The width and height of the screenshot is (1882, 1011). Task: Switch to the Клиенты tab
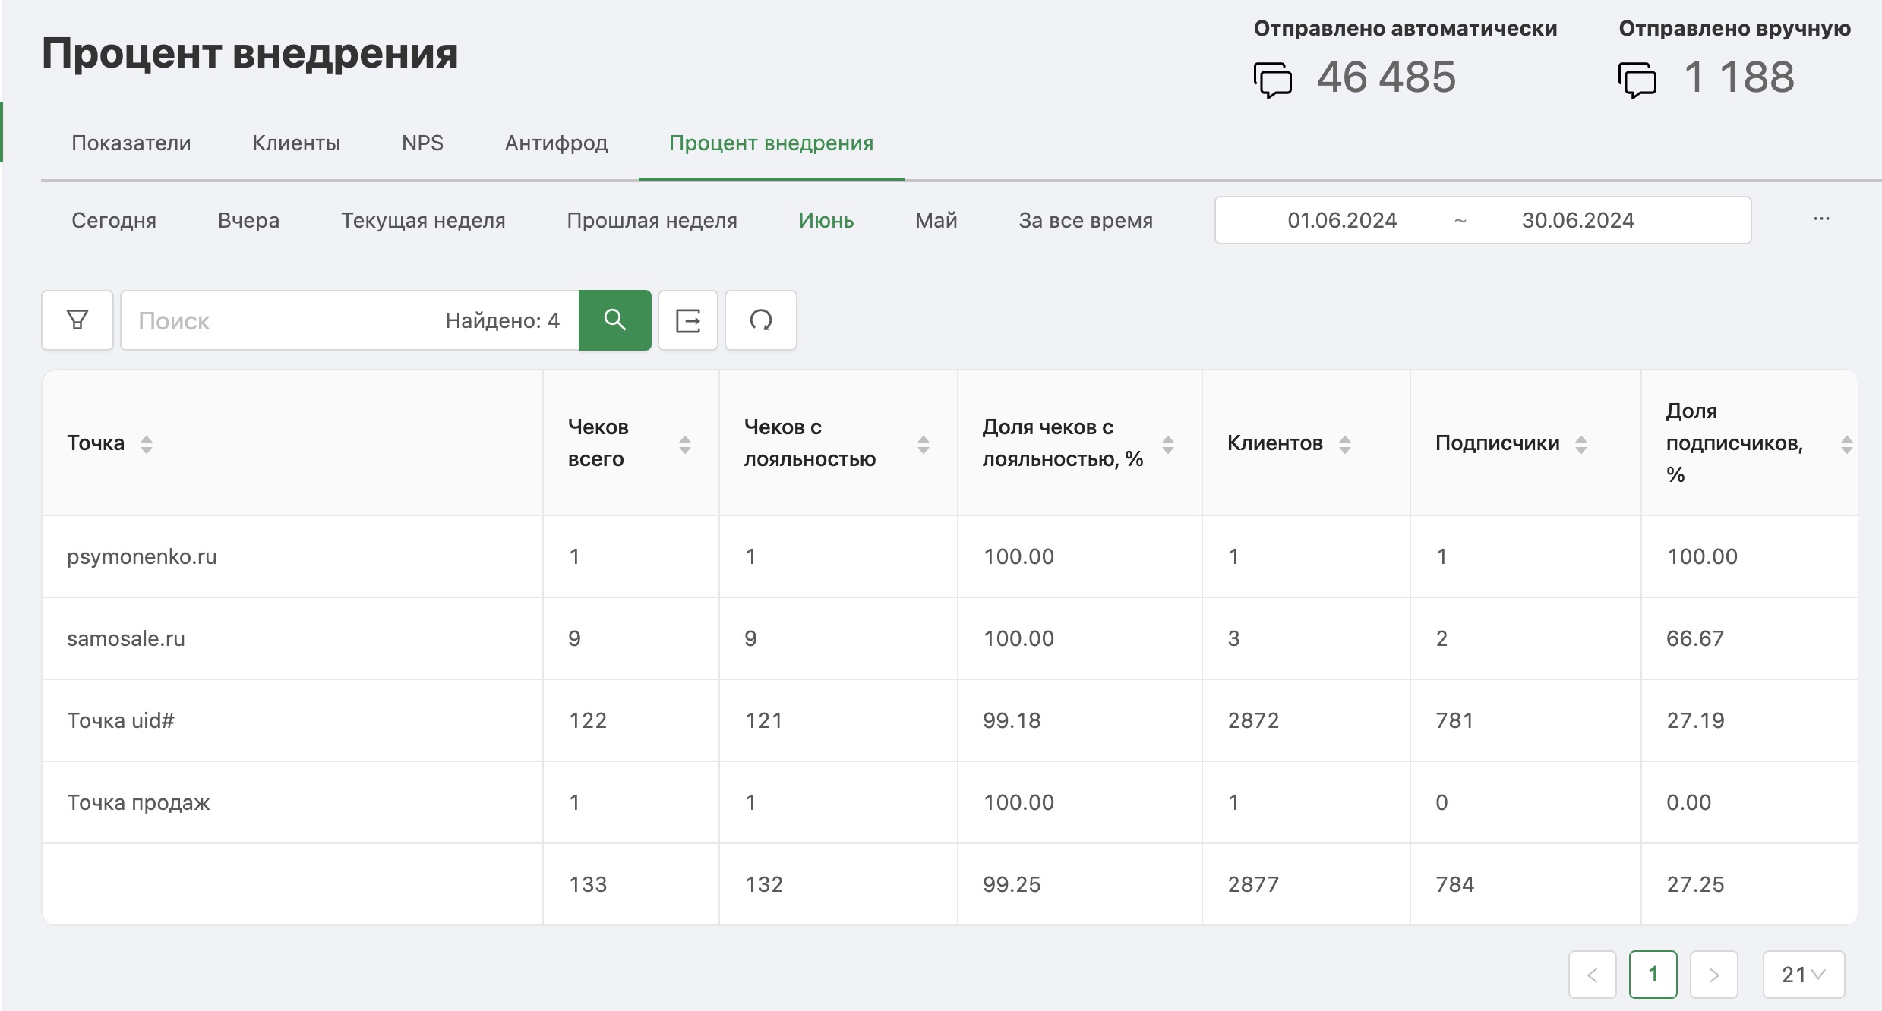(296, 143)
